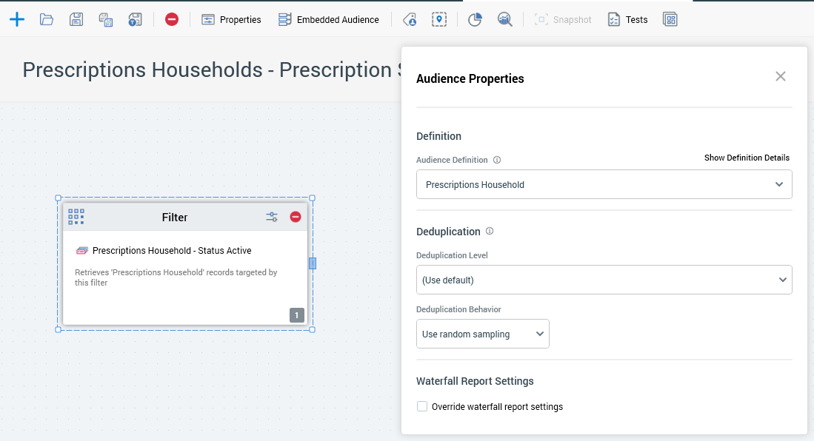Screen dimensions: 814x441
Task: Open an audience with the folder icon
Action: [x=47, y=19]
